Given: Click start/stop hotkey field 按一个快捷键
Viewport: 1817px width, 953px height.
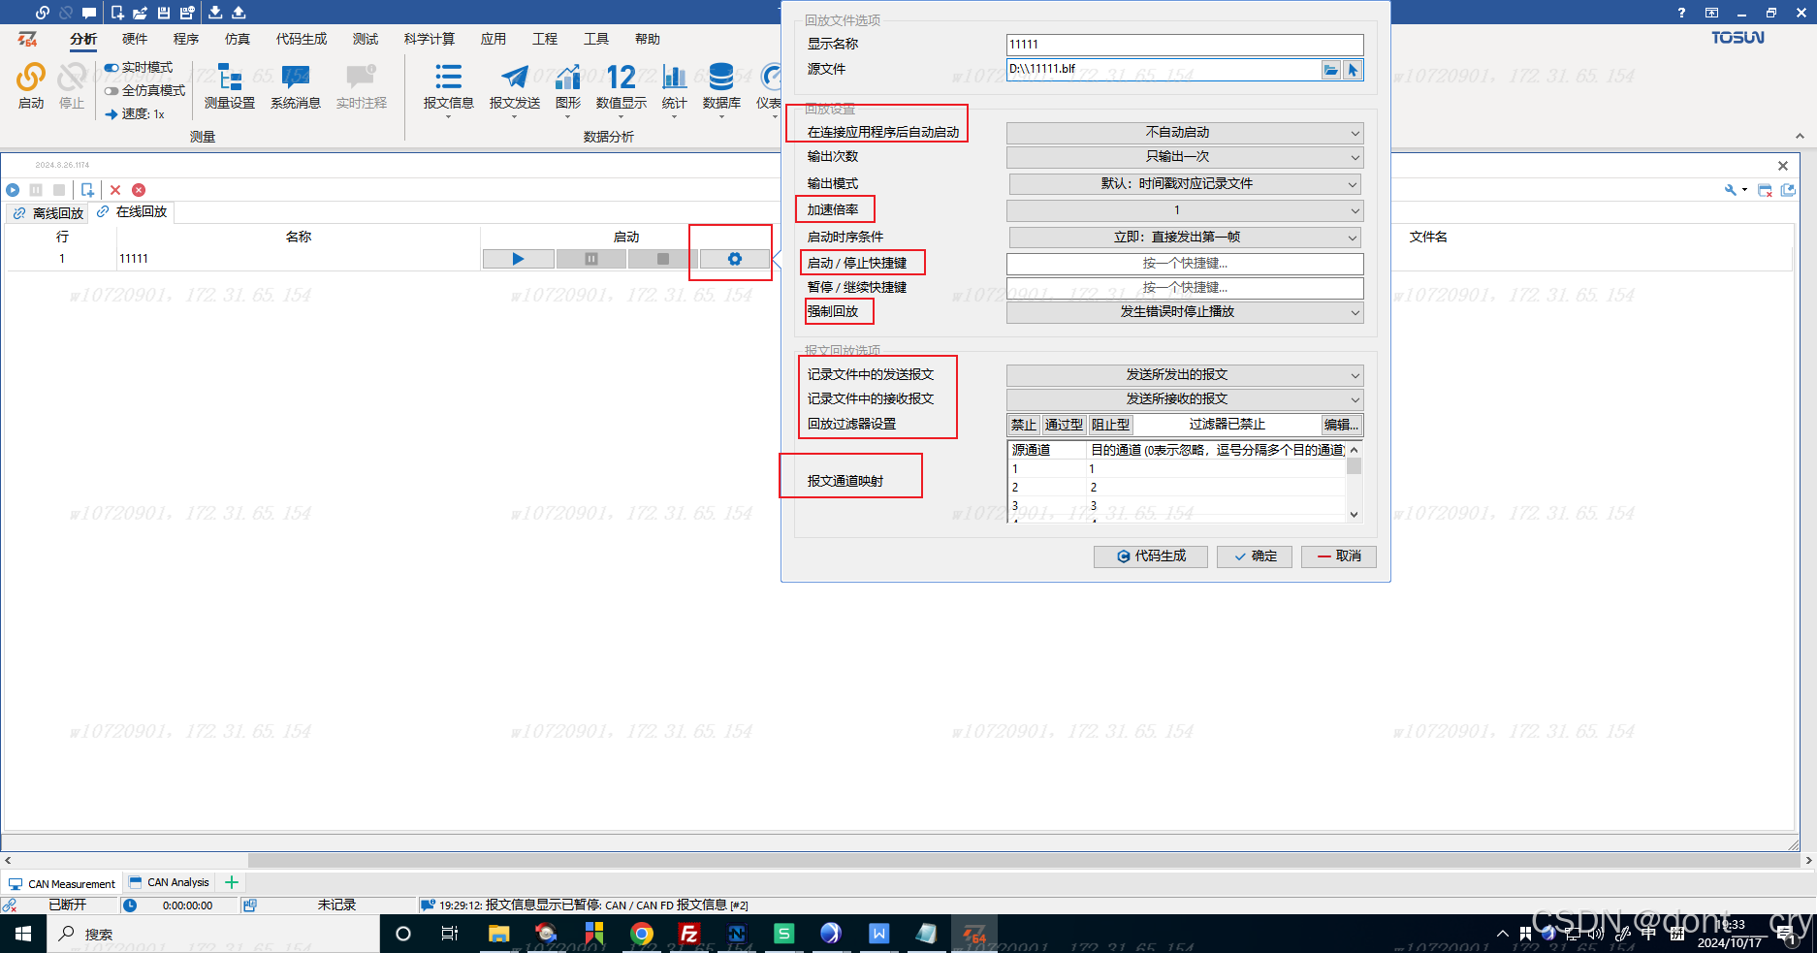Looking at the screenshot, I should tap(1185, 264).
